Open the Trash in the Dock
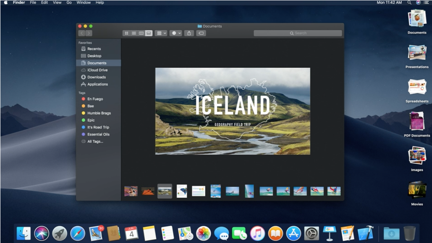432x243 pixels. [x=409, y=233]
